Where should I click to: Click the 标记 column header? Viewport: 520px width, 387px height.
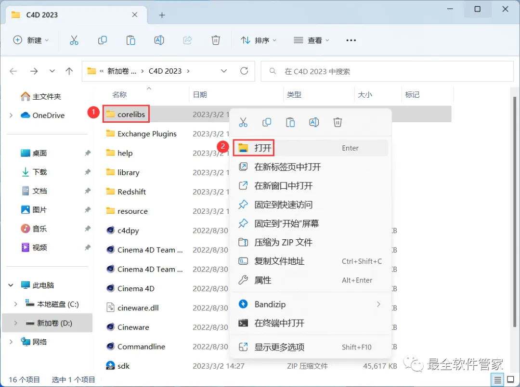[x=412, y=95]
